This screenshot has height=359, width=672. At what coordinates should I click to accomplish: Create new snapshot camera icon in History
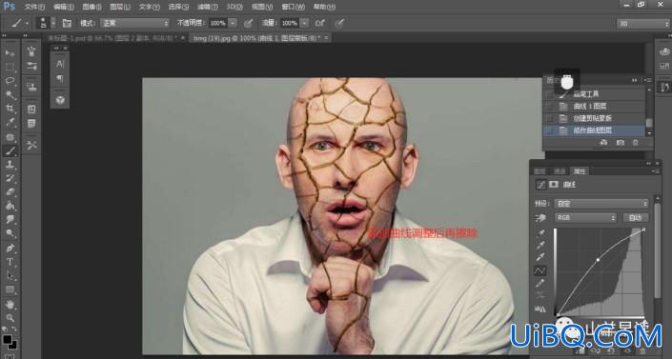point(620,142)
